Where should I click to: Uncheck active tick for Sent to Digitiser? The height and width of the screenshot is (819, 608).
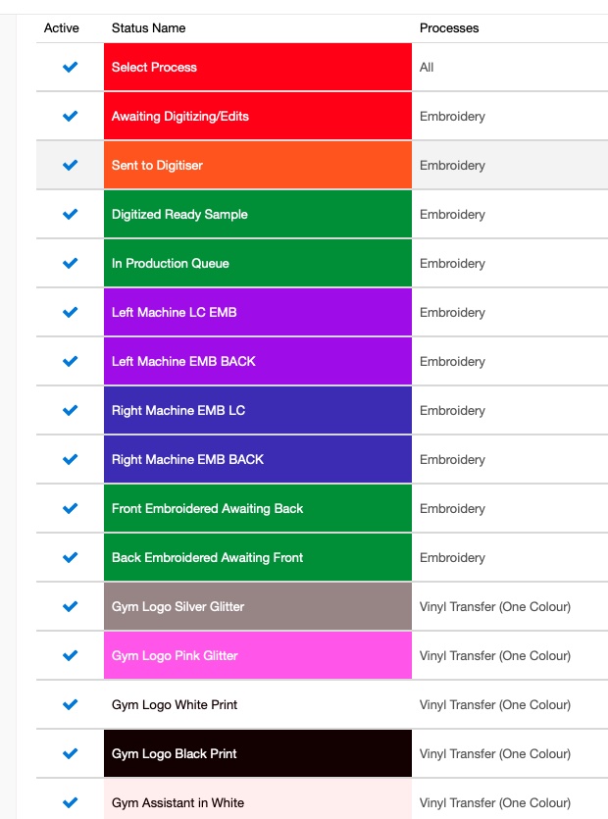70,165
